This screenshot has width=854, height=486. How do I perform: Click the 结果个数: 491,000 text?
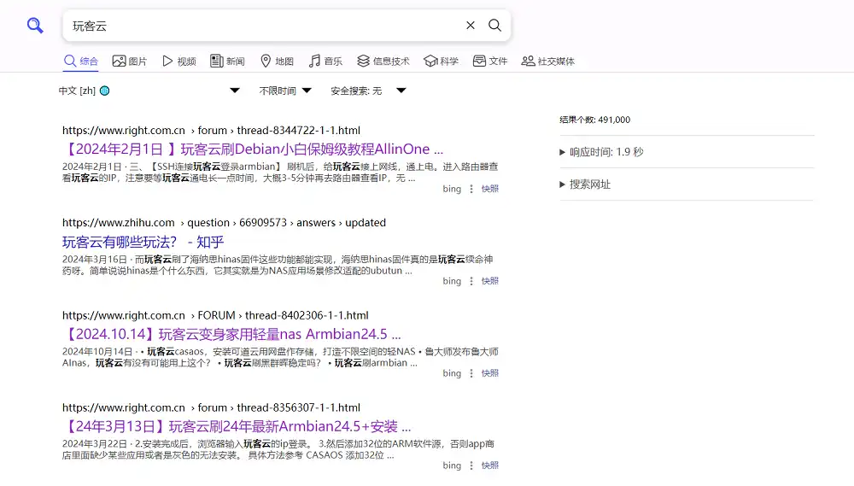click(594, 120)
